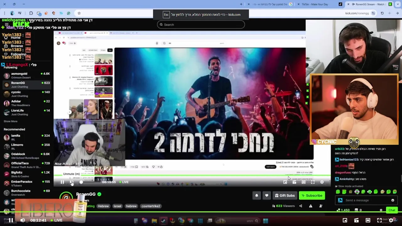The image size is (402, 226).
Task: Unmute the embedded stream volume icon
Action: [72, 182]
